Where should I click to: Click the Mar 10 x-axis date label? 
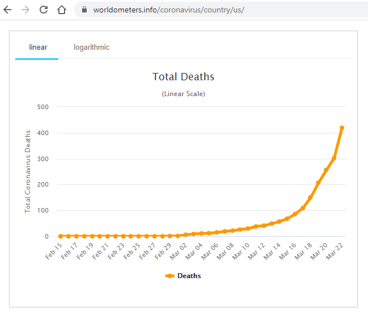coord(242,253)
